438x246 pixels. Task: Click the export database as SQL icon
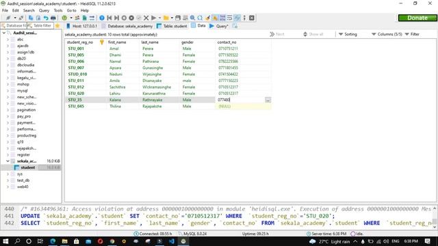(84, 18)
